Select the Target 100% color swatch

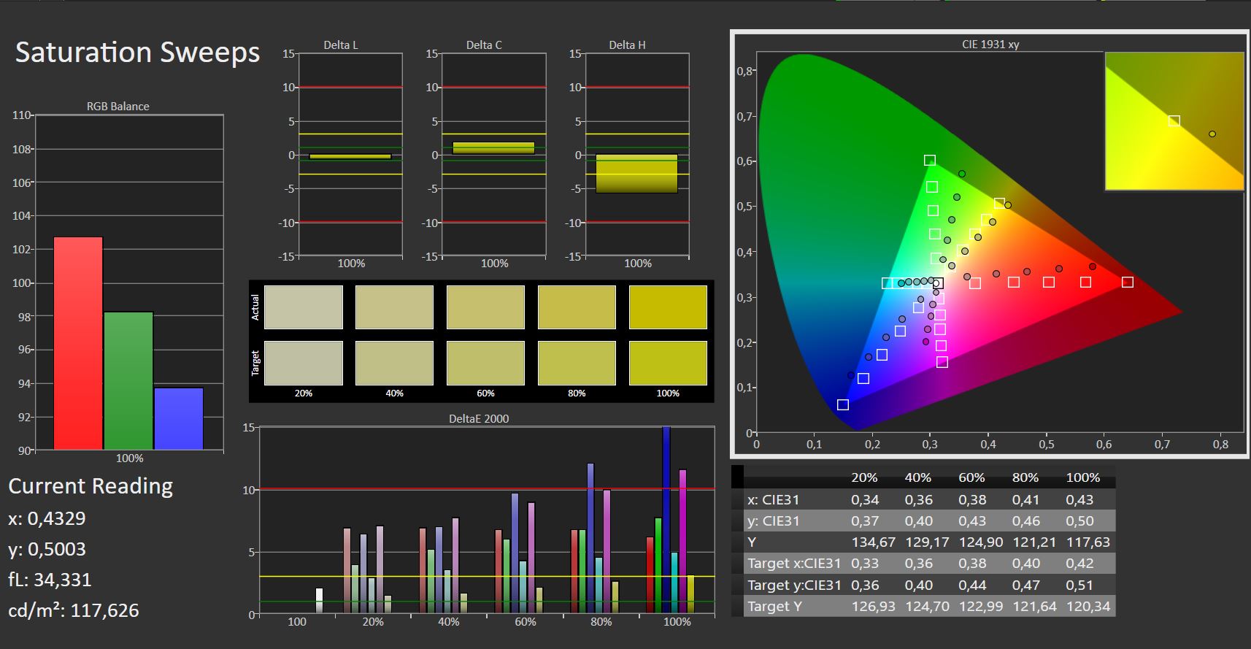[667, 363]
